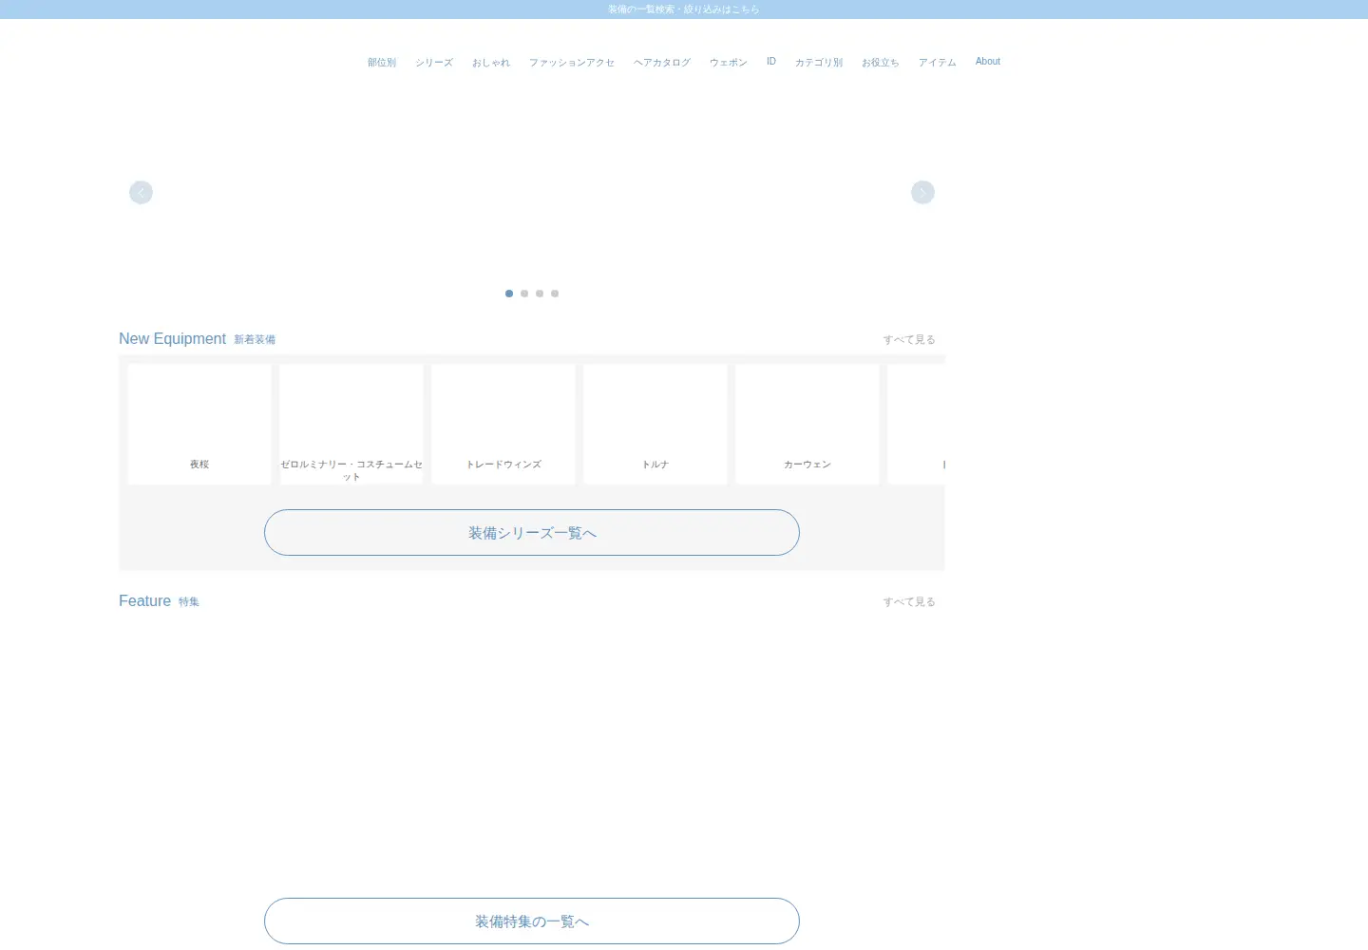Open the おしゃれ menu

(x=491, y=62)
